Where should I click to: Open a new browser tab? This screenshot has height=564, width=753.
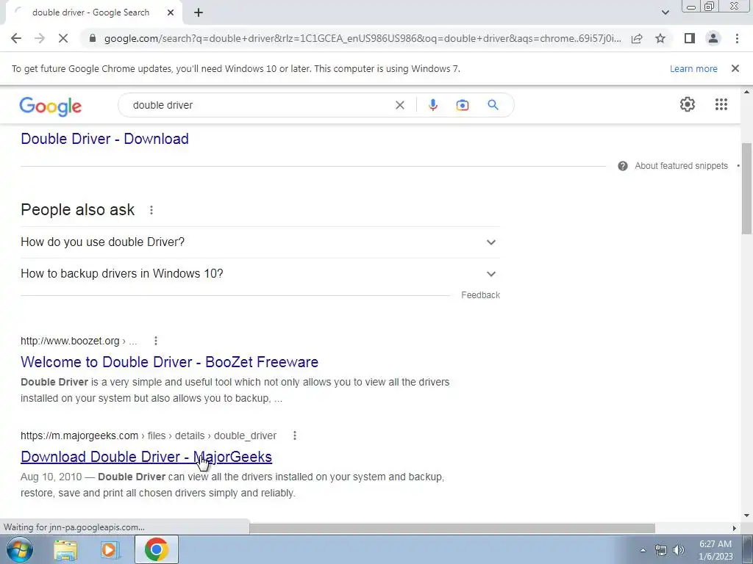coord(199,12)
